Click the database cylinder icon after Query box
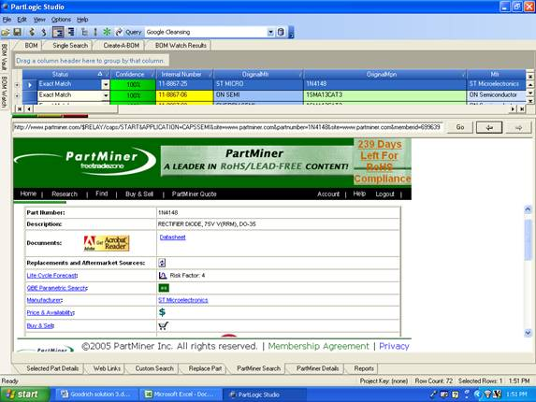The width and height of the screenshot is (536, 402). coord(281,32)
